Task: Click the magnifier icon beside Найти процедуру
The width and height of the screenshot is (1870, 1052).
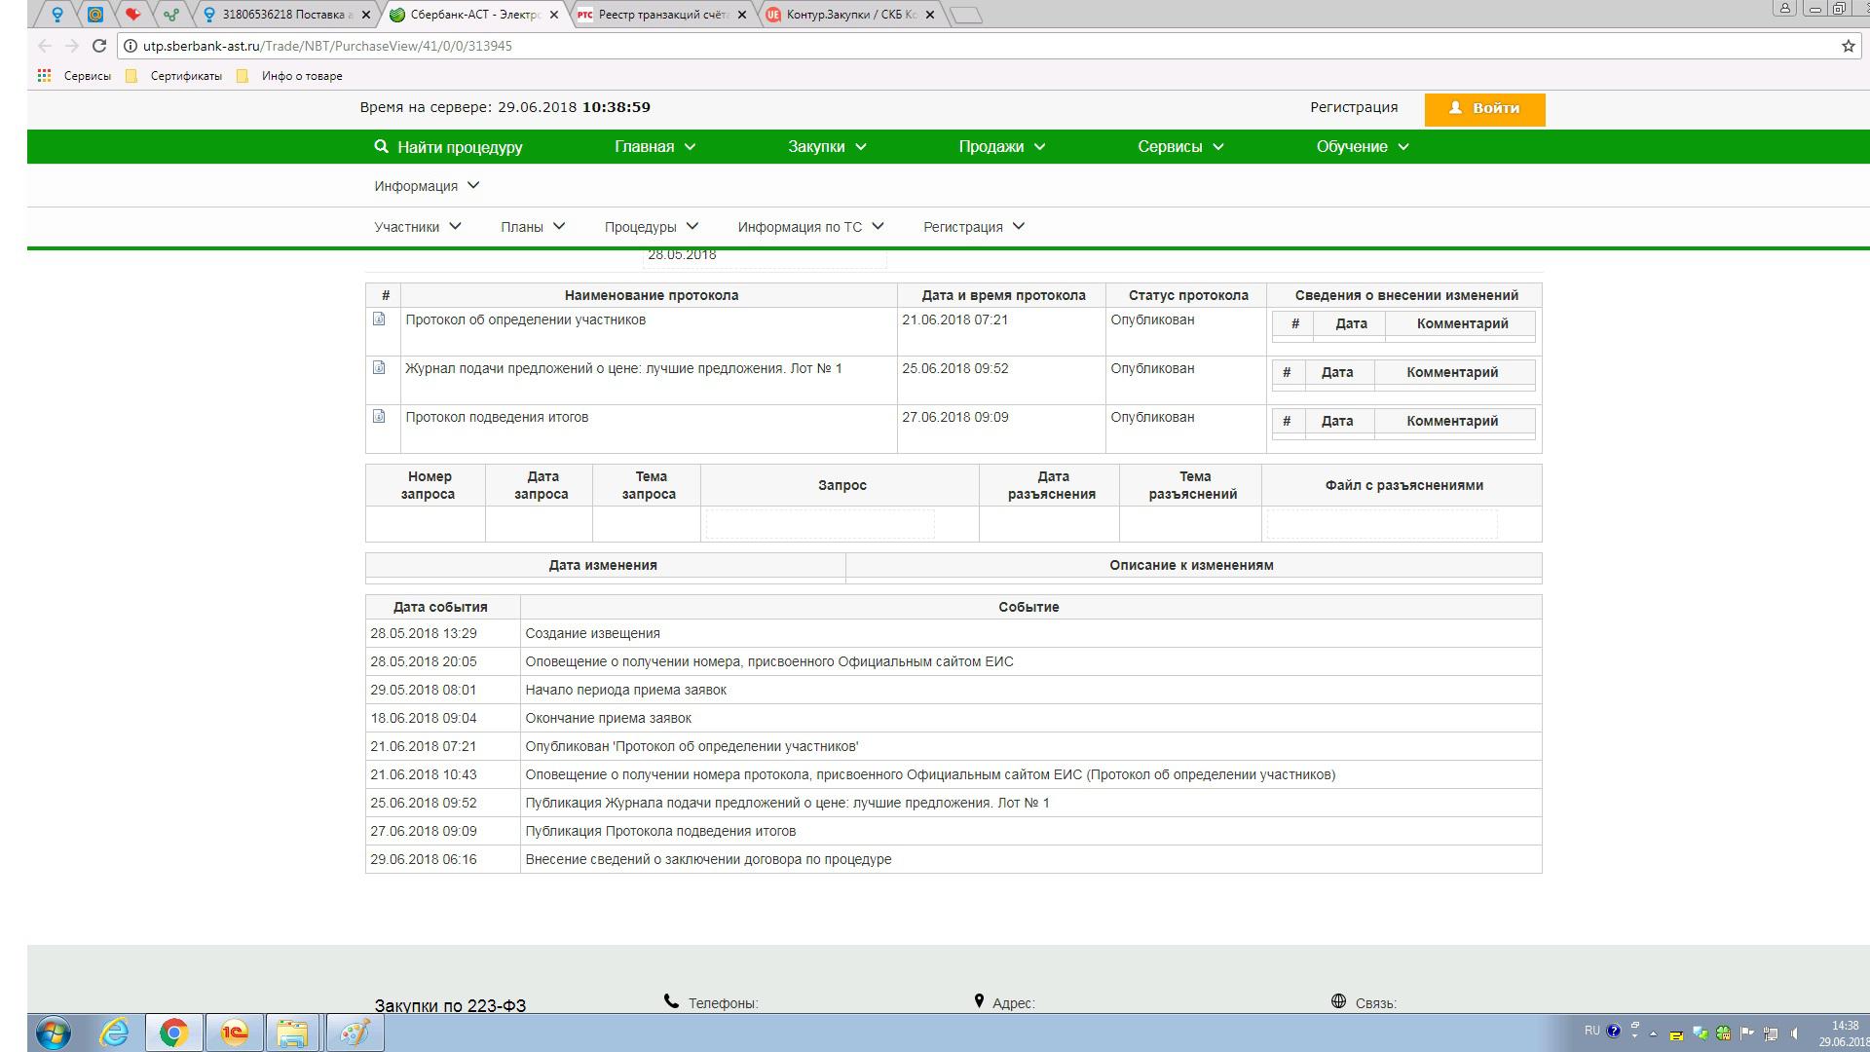Action: (x=381, y=146)
